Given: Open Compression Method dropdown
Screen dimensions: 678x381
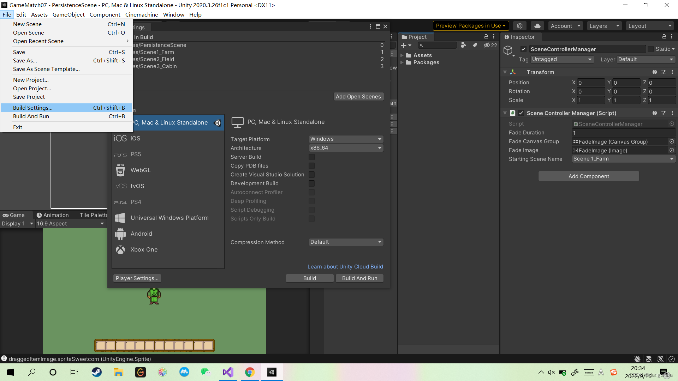Looking at the screenshot, I should 346,242.
